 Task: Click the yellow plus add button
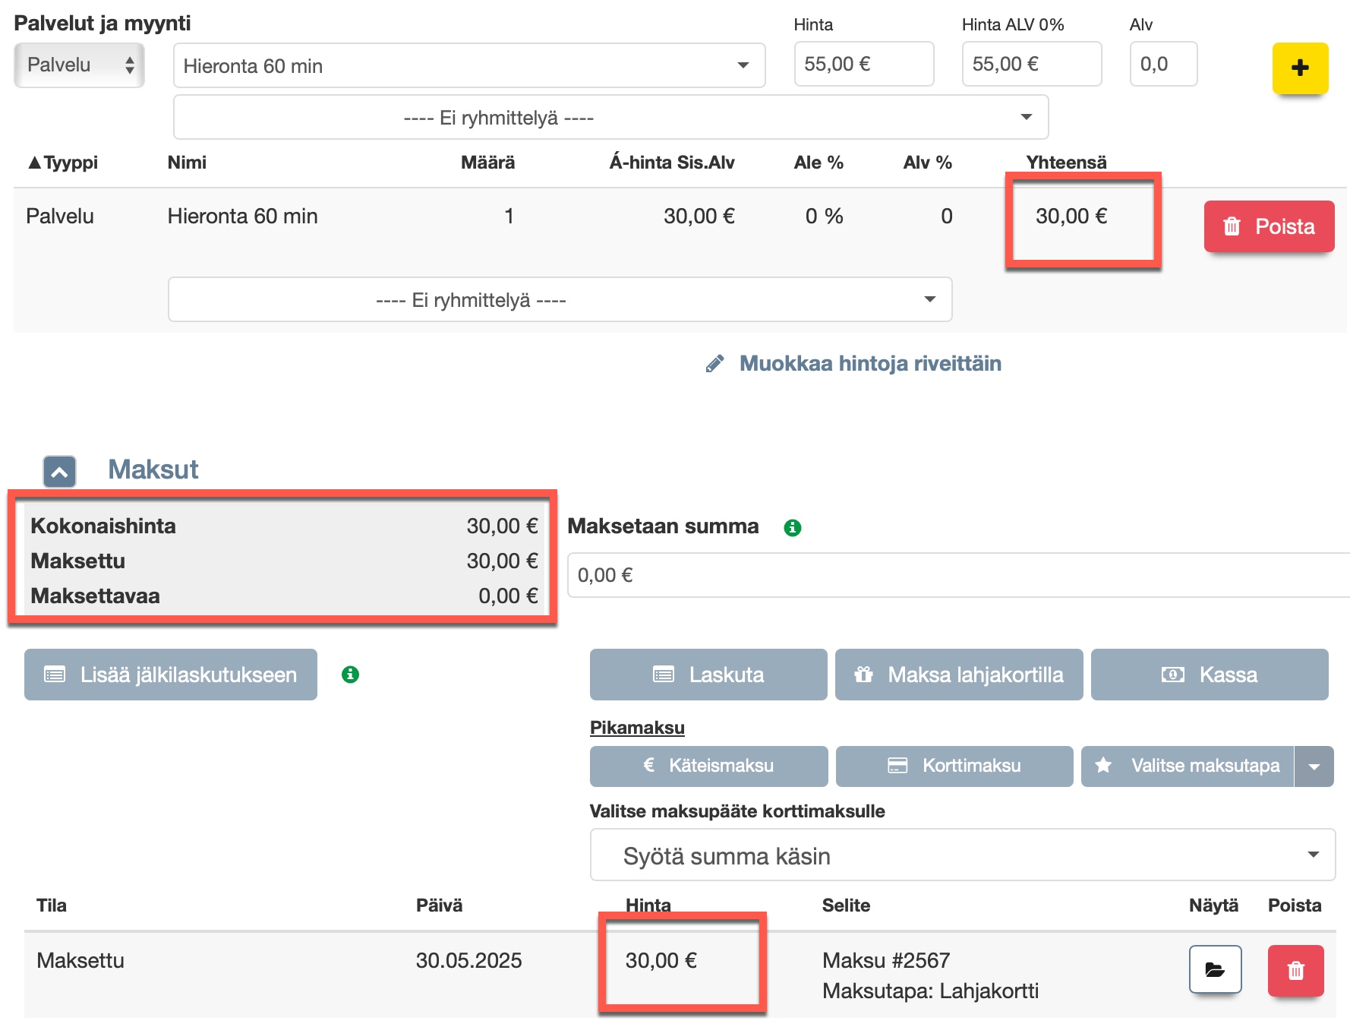1299,68
